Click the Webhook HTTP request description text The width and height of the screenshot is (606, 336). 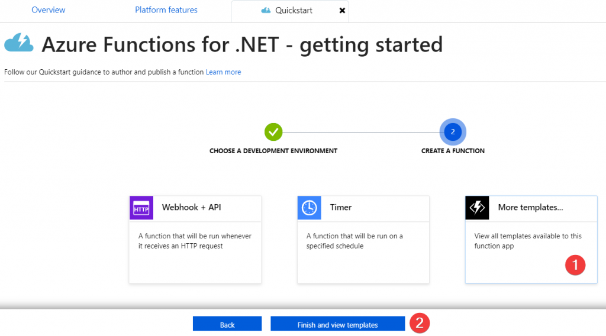tap(195, 241)
